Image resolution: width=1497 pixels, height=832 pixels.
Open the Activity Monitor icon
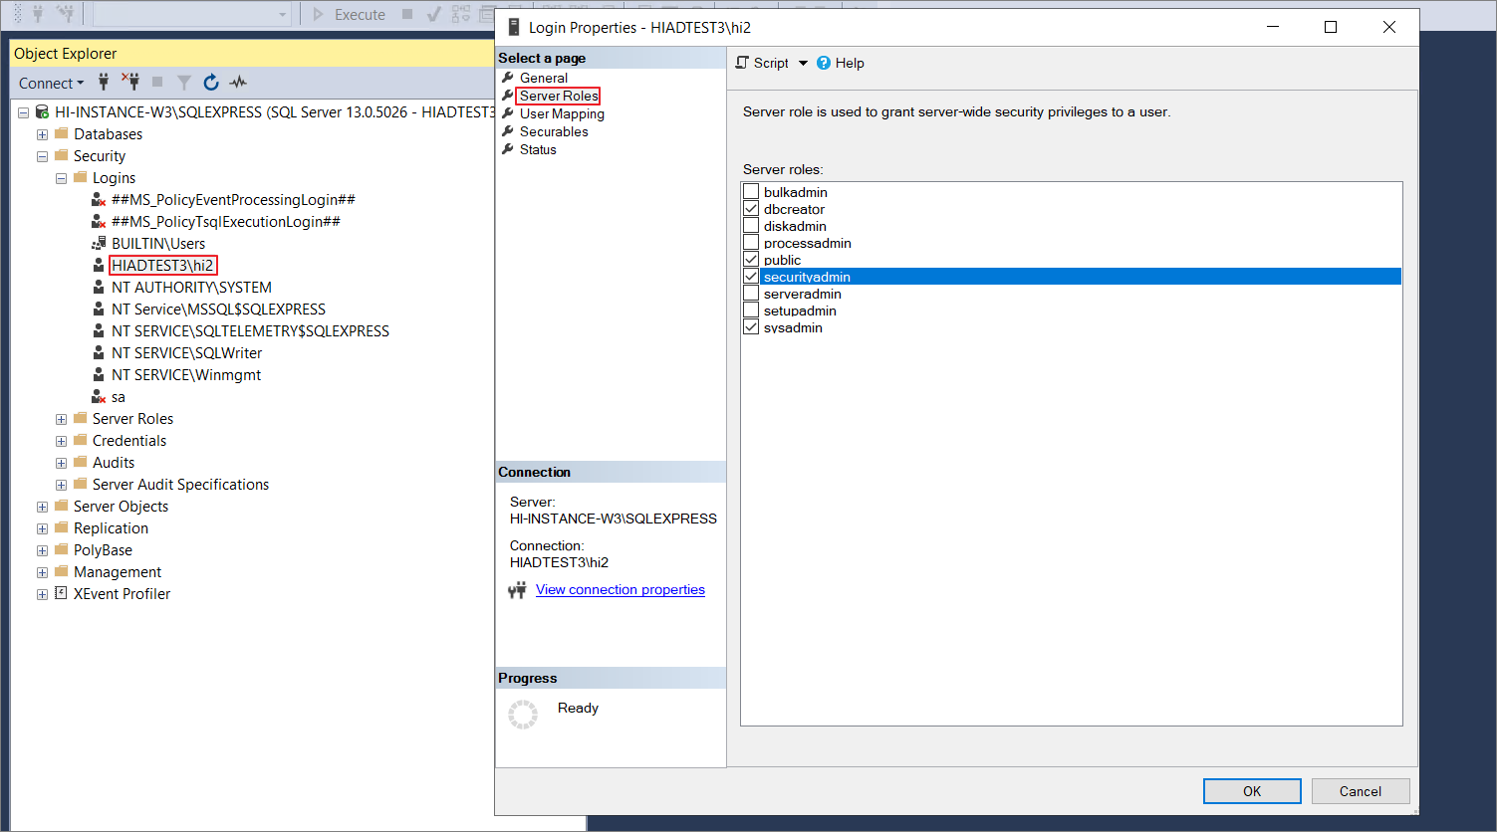point(238,83)
